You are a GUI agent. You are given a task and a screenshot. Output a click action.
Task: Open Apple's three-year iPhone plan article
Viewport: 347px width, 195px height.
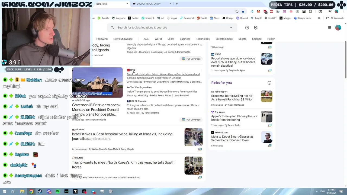point(234,118)
